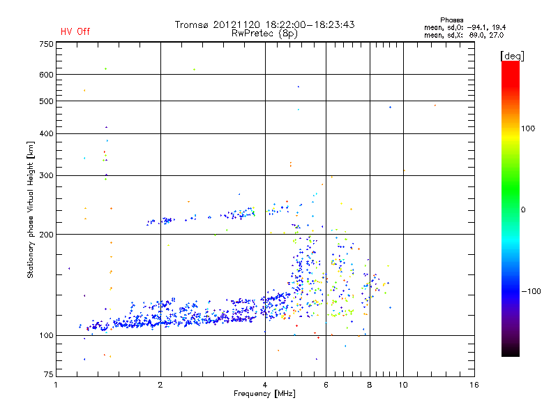Click x-axis tick label "4"
The width and height of the screenshot is (558, 419).
265,385
